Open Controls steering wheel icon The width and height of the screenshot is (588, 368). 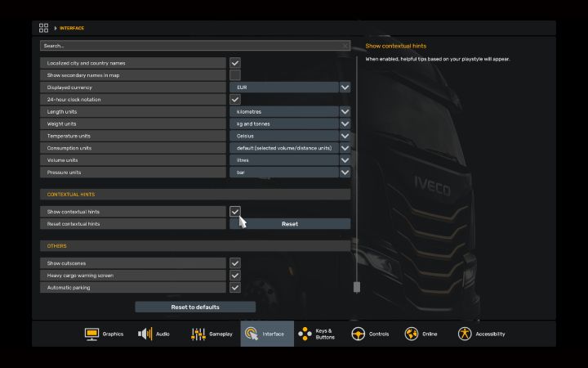coord(358,334)
